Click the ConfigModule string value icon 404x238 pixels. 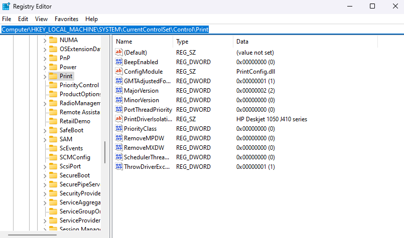(118, 71)
